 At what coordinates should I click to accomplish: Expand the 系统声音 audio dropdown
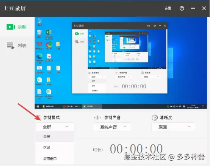click(112, 127)
